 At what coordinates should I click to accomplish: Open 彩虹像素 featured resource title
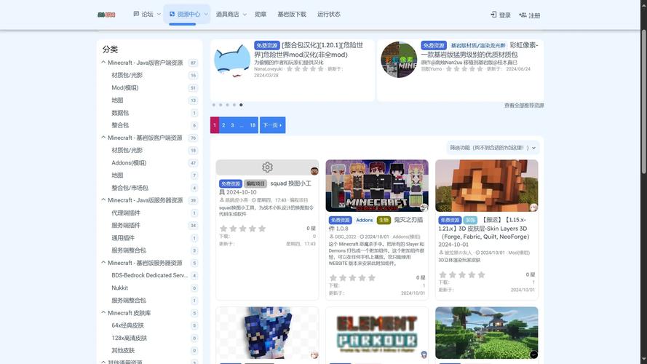point(479,50)
